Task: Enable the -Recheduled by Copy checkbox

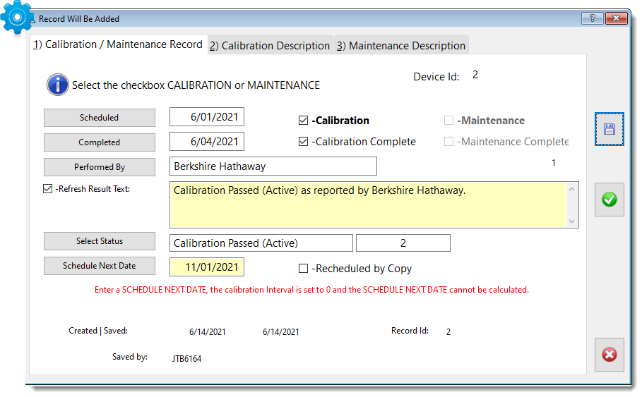Action: (304, 268)
